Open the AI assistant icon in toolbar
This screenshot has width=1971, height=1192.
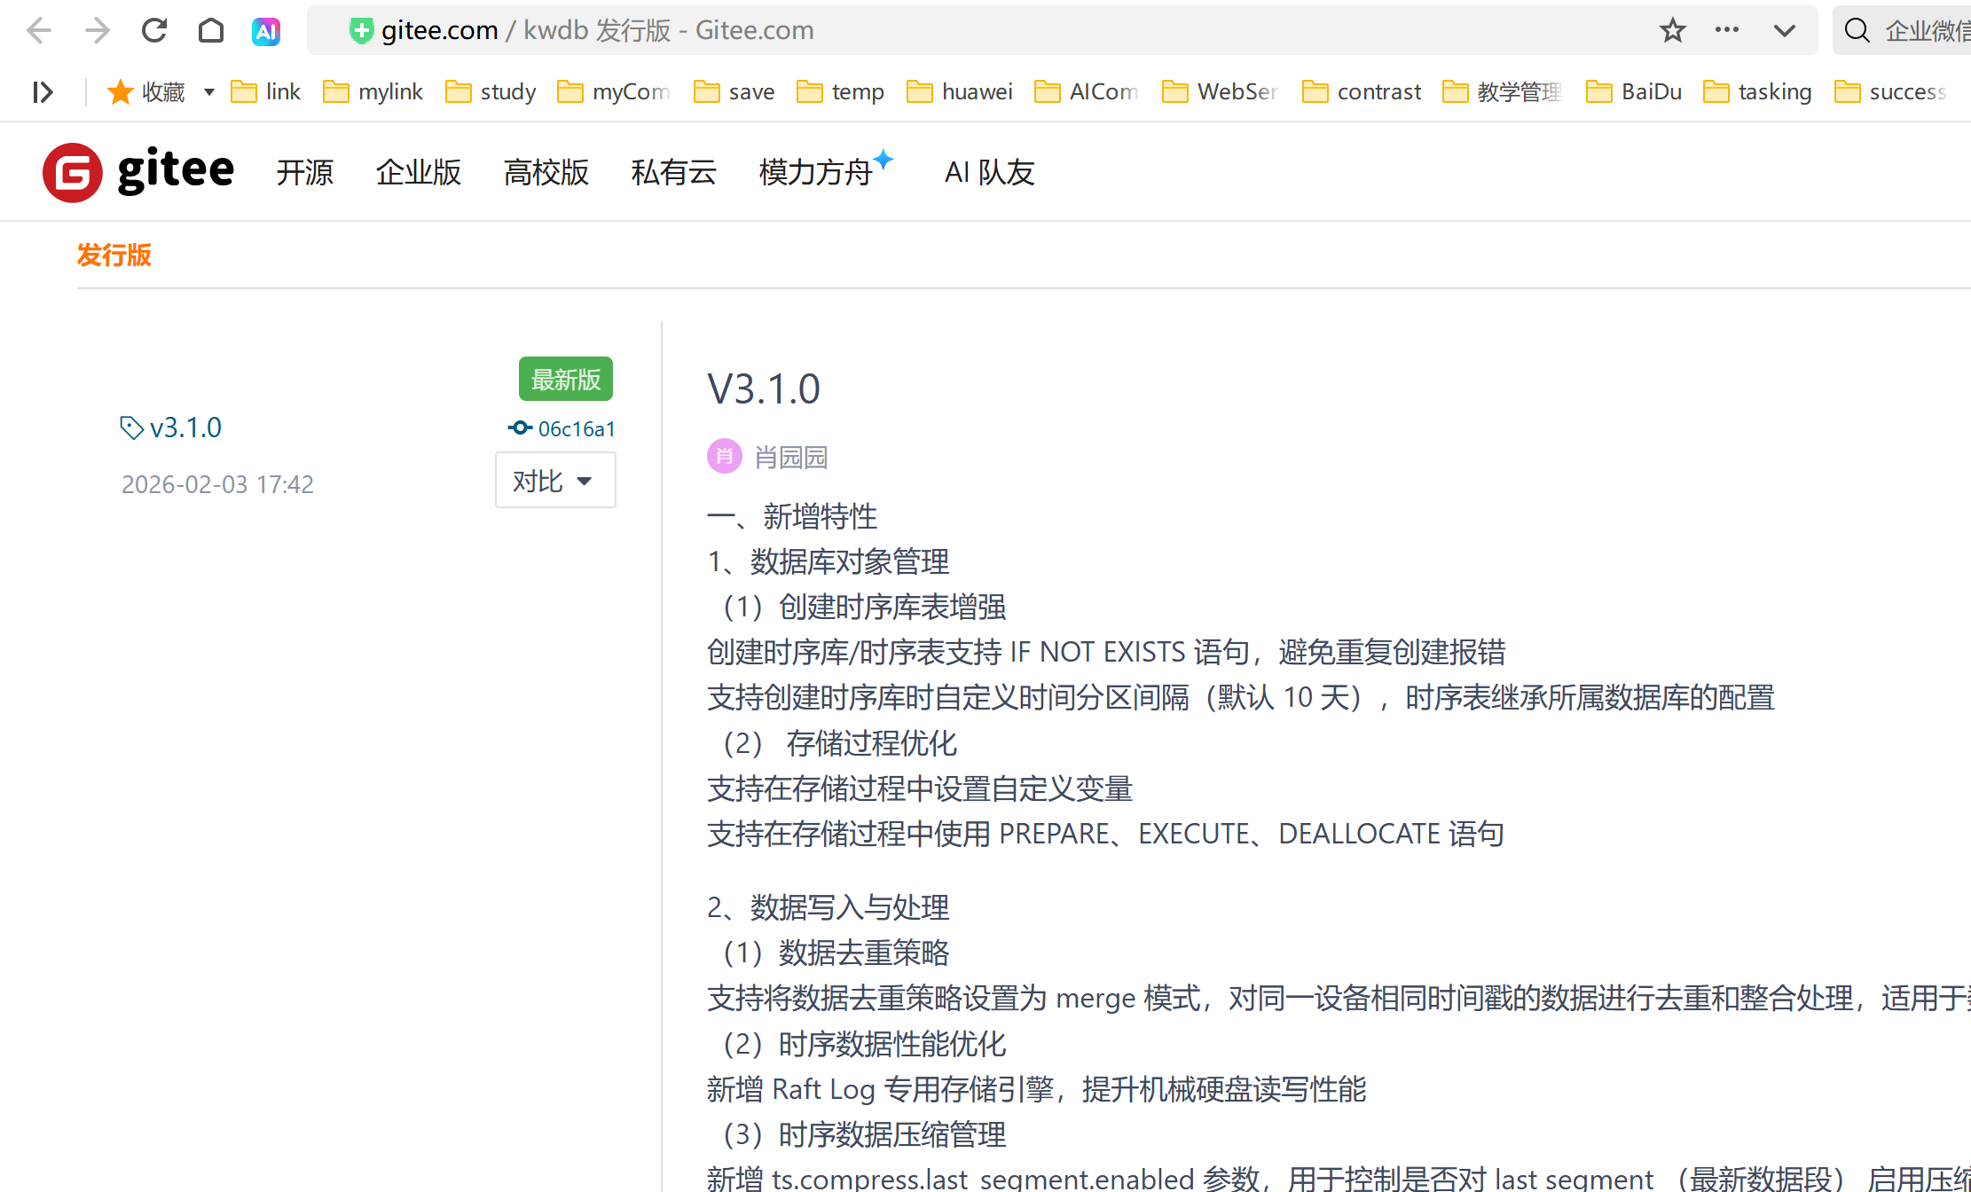[266, 31]
